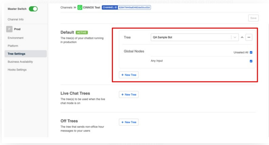
Task: Select Tree Settings in sidebar
Action: 16,54
